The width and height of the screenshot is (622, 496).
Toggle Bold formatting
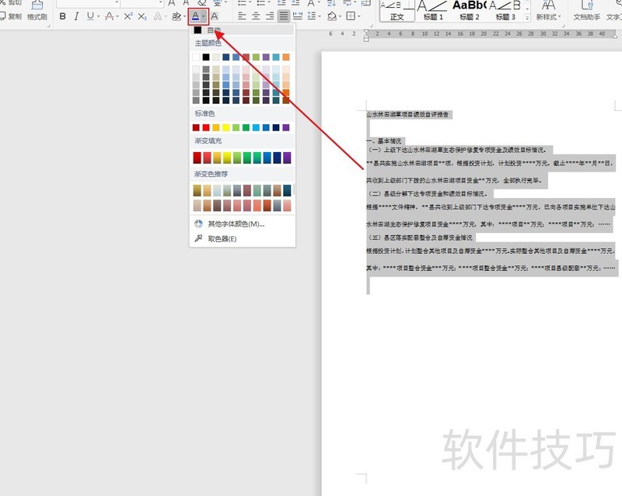click(x=63, y=16)
